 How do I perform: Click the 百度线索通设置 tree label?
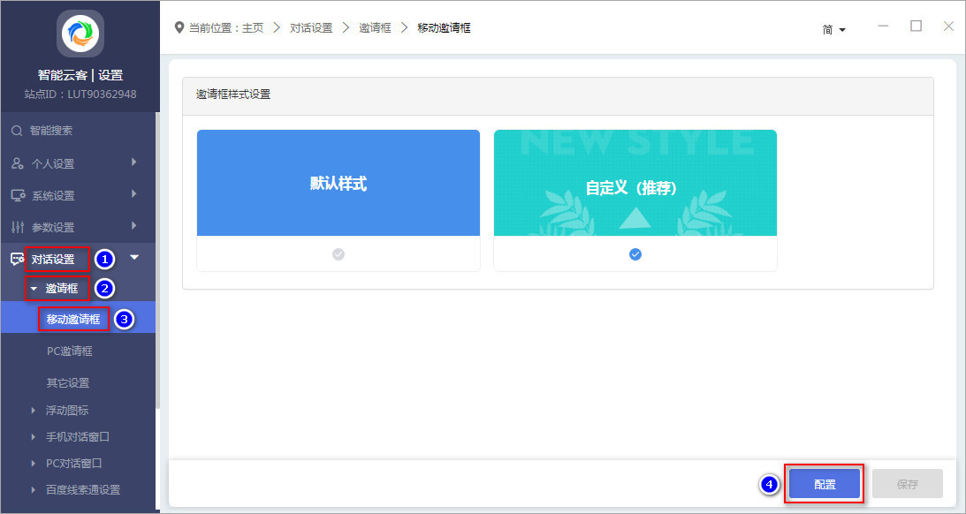(x=83, y=489)
